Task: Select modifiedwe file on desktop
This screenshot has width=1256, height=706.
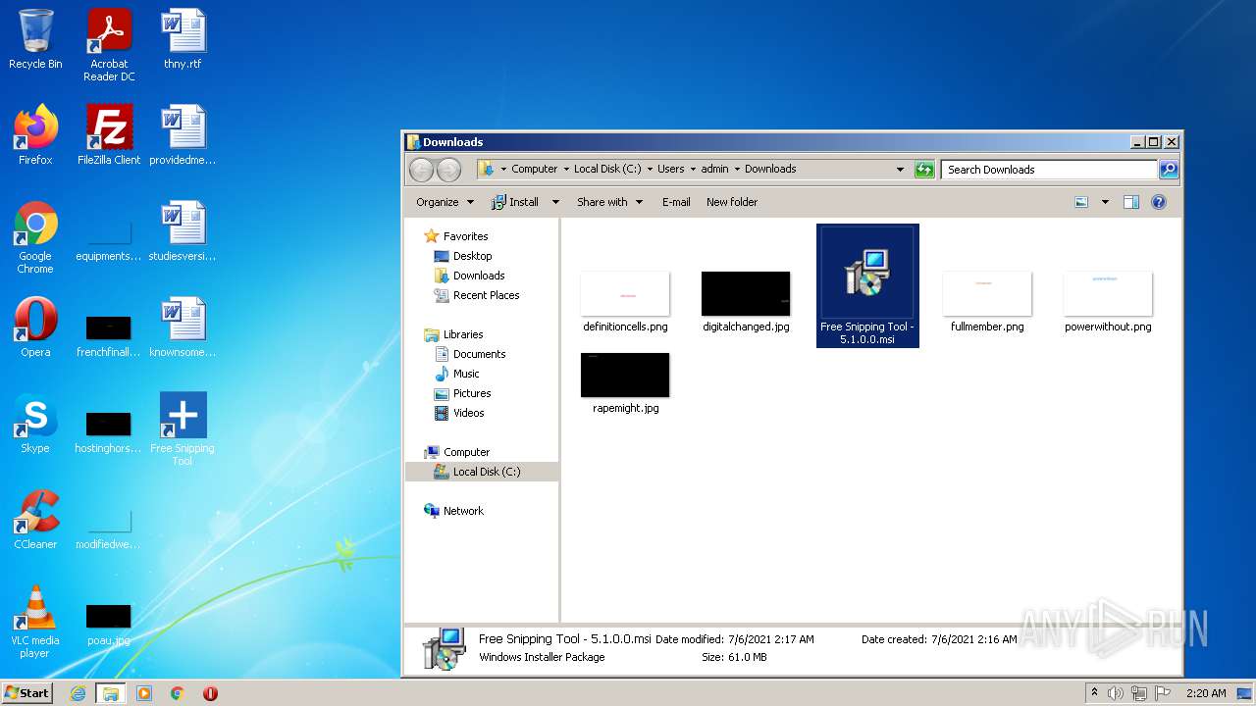Action: point(109,529)
